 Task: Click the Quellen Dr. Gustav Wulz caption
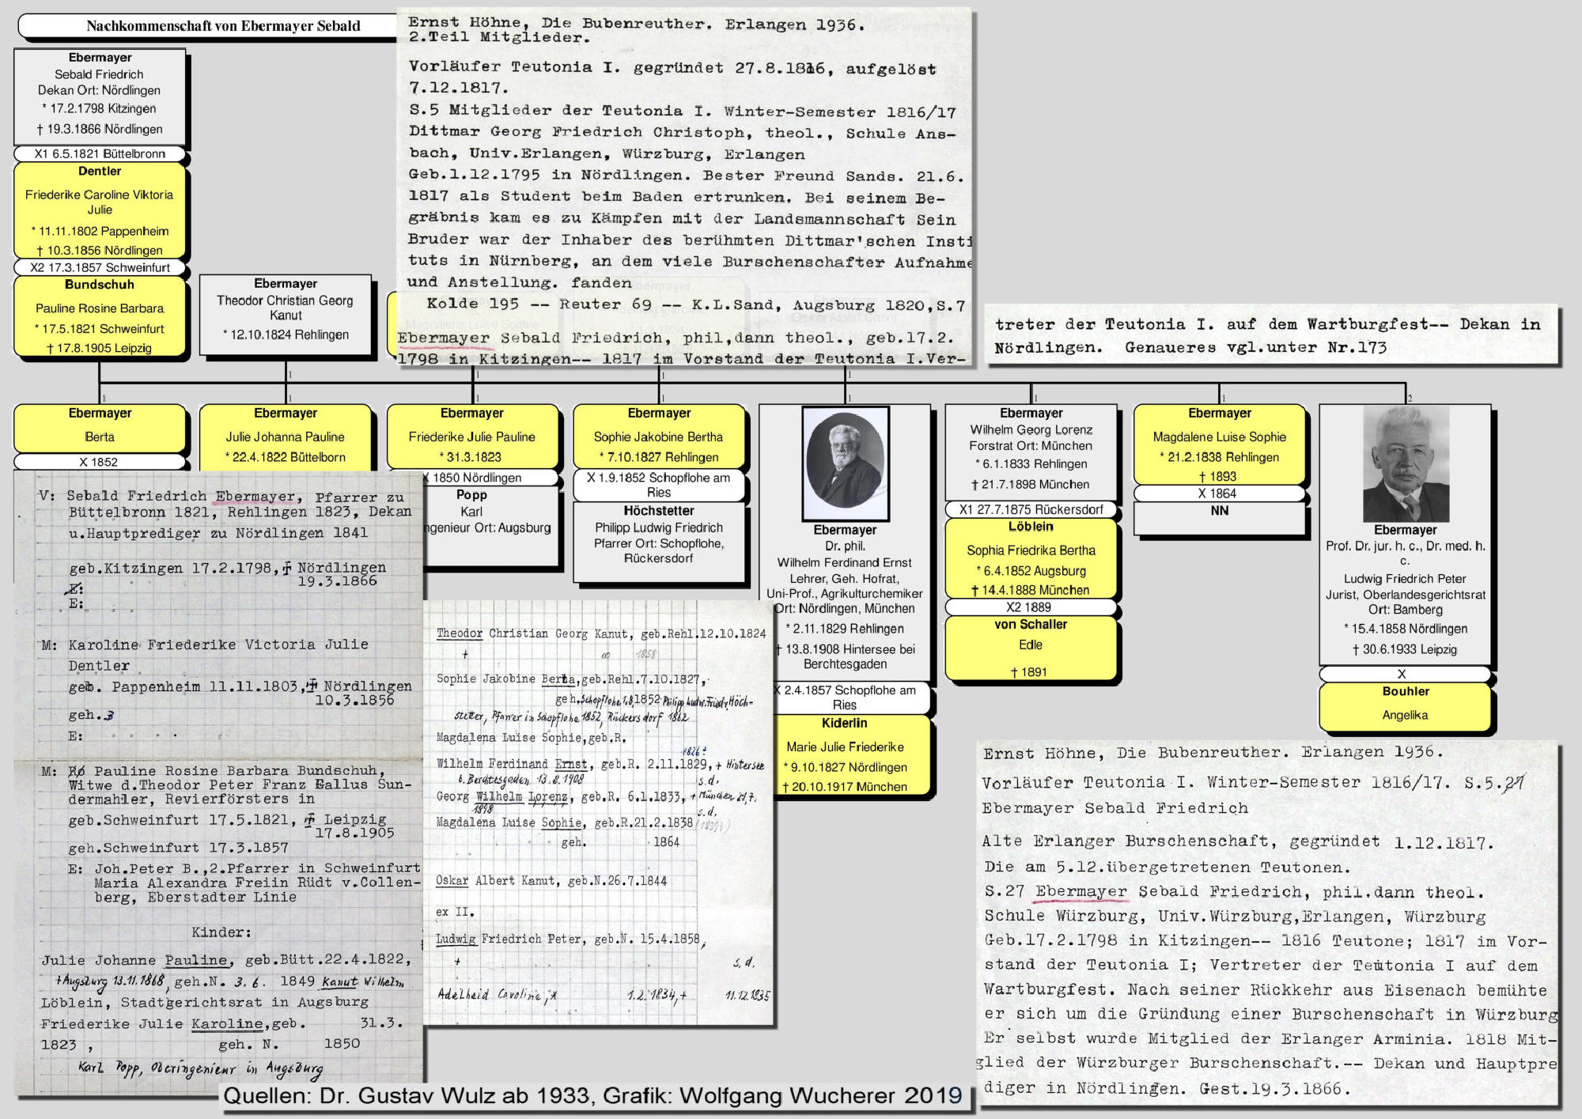[593, 1096]
